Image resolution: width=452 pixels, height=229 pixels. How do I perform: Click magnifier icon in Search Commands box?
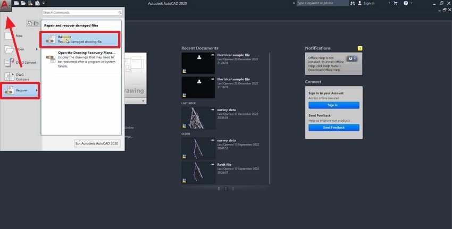pyautogui.click(x=120, y=12)
